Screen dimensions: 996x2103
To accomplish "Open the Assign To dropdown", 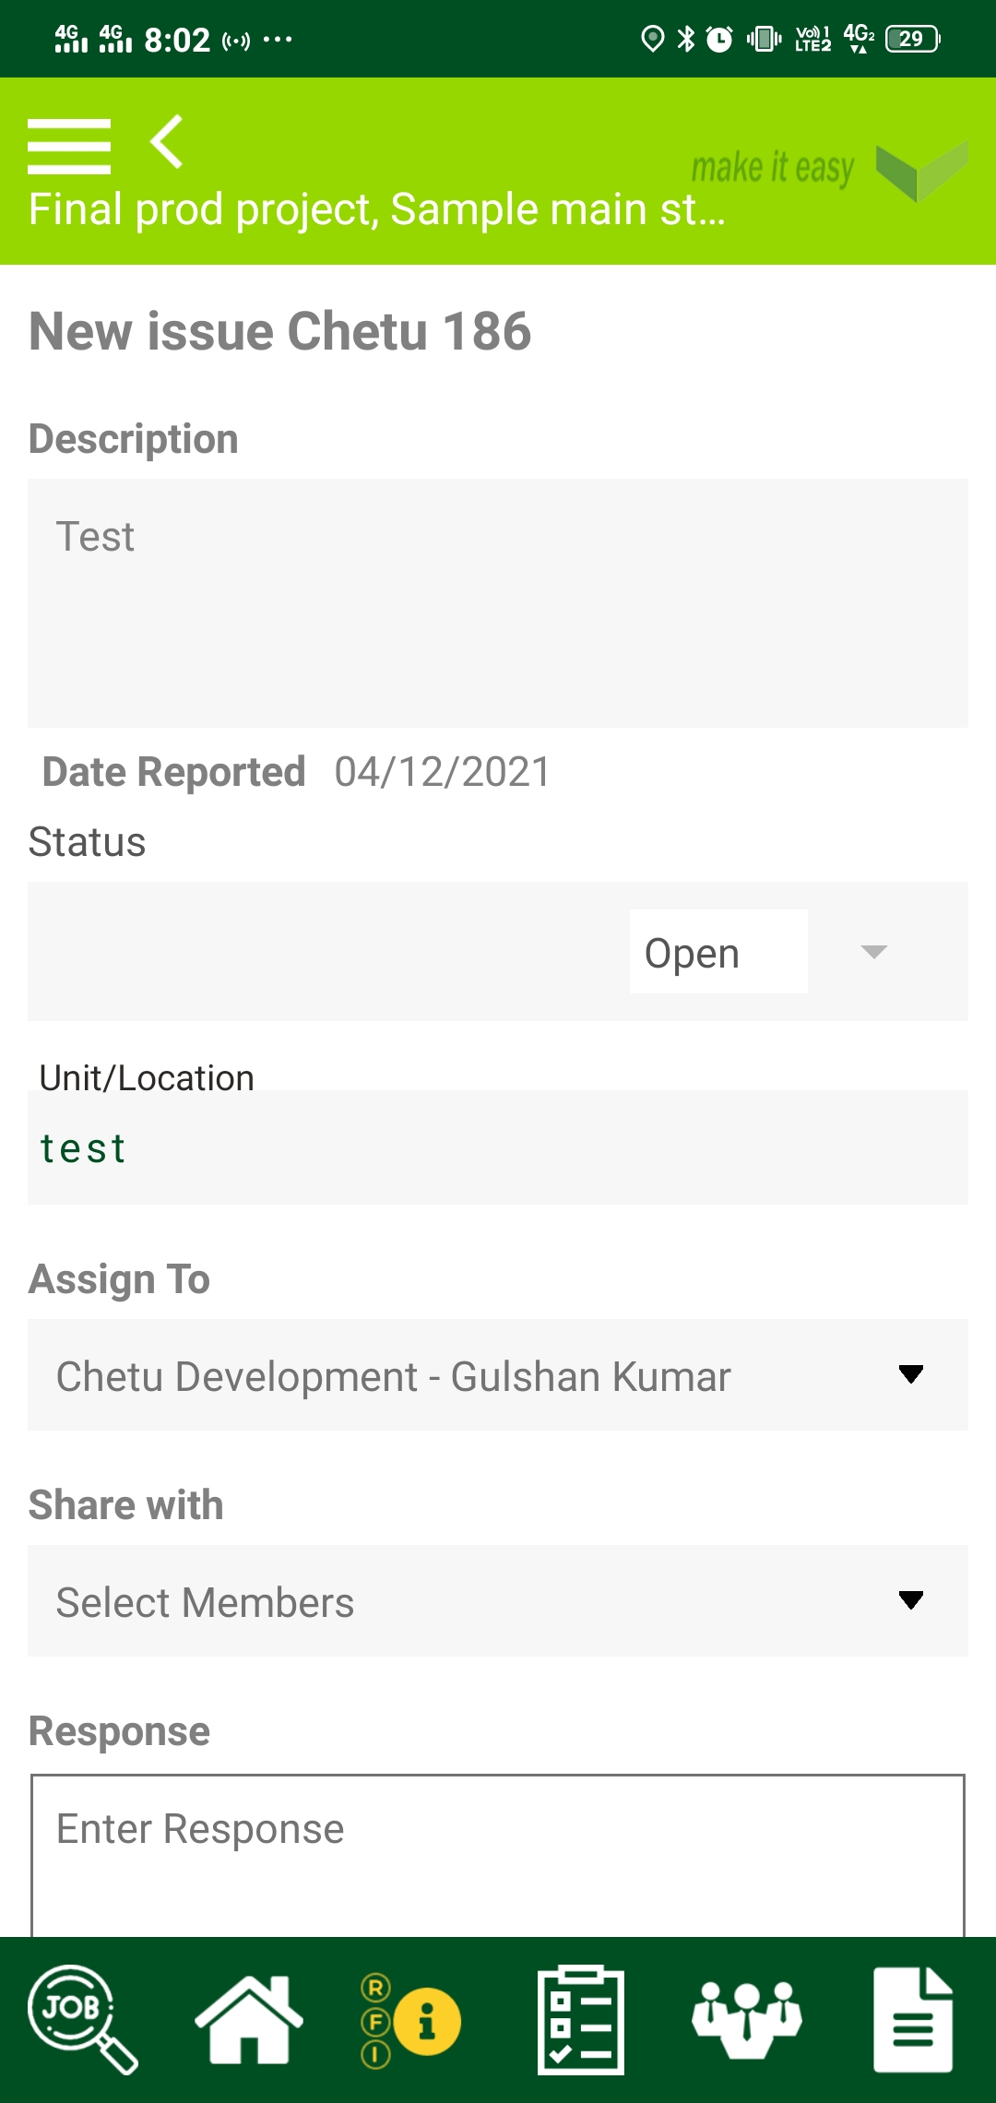I will [x=498, y=1375].
